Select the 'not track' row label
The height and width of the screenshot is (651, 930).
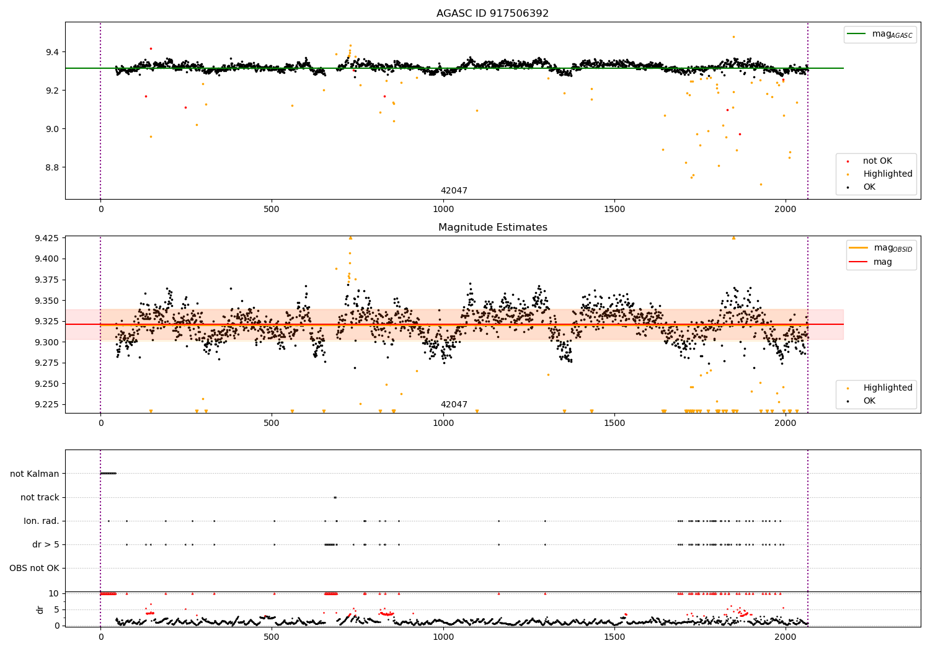click(x=40, y=498)
